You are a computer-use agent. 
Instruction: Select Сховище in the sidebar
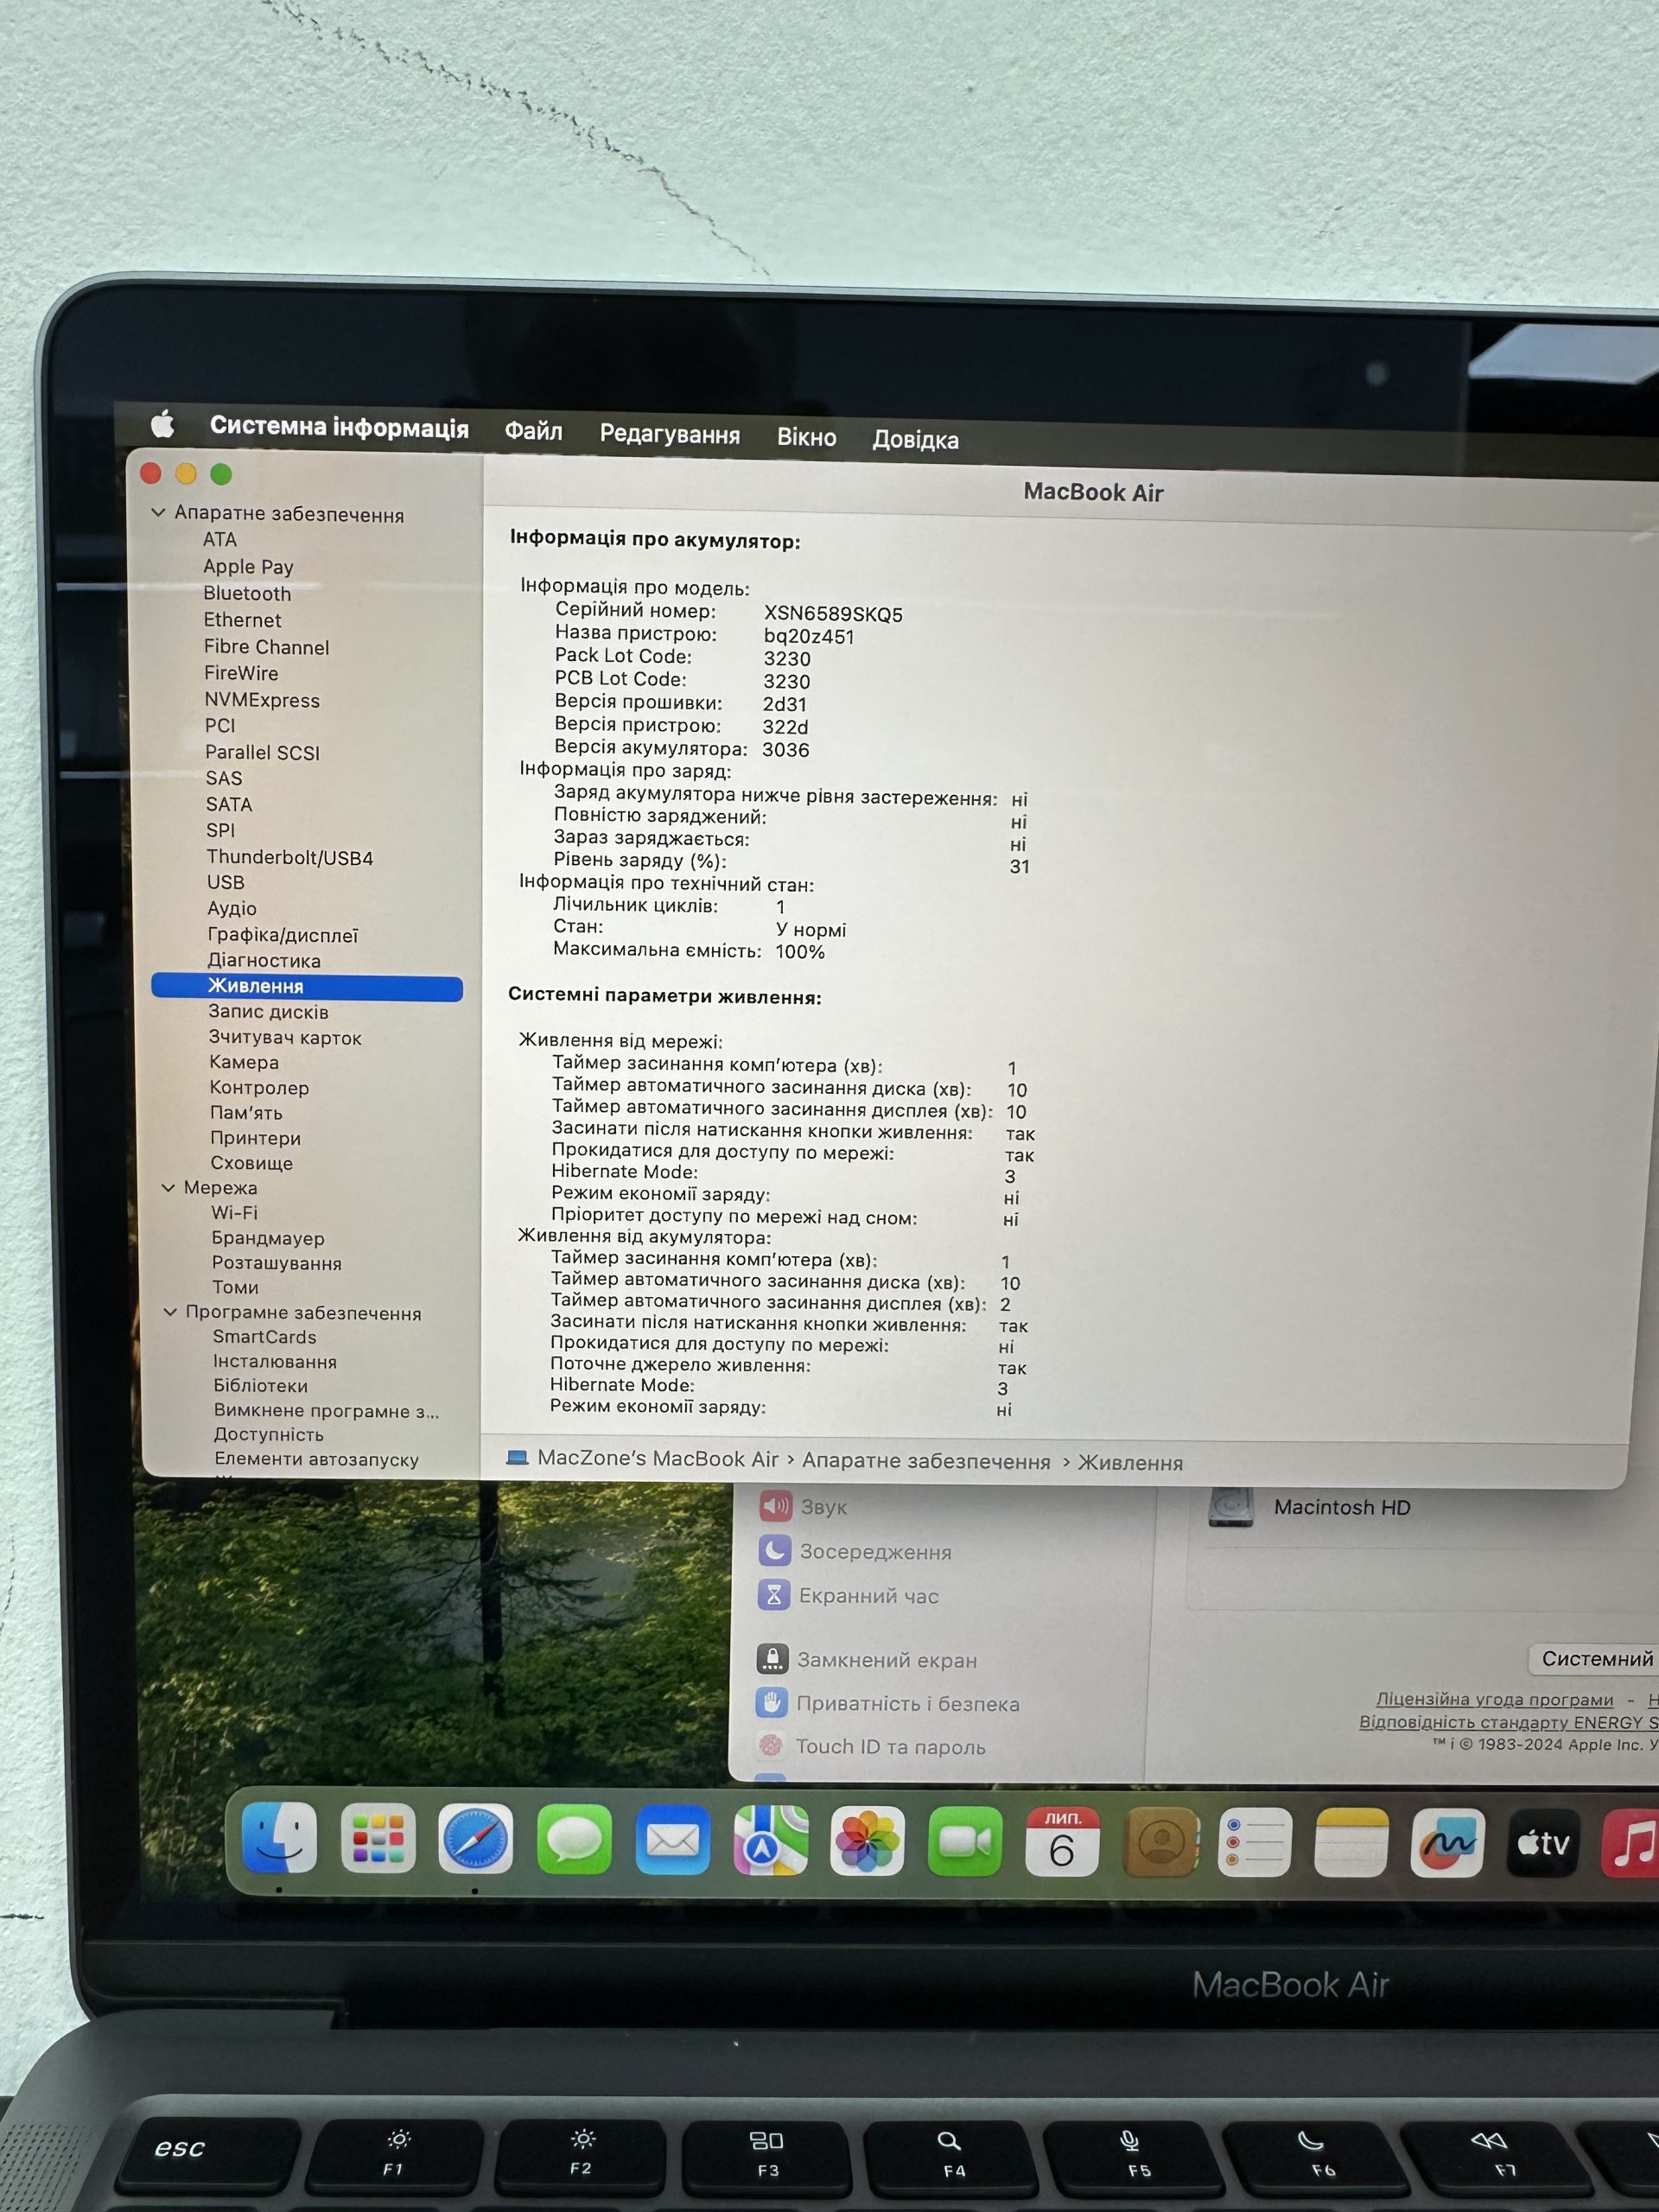click(251, 1163)
